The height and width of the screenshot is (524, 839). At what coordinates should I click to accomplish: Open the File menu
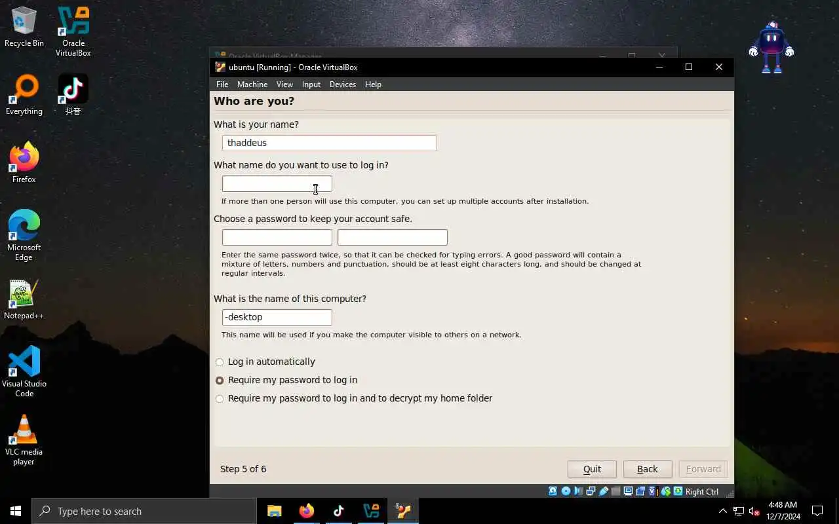click(x=222, y=84)
